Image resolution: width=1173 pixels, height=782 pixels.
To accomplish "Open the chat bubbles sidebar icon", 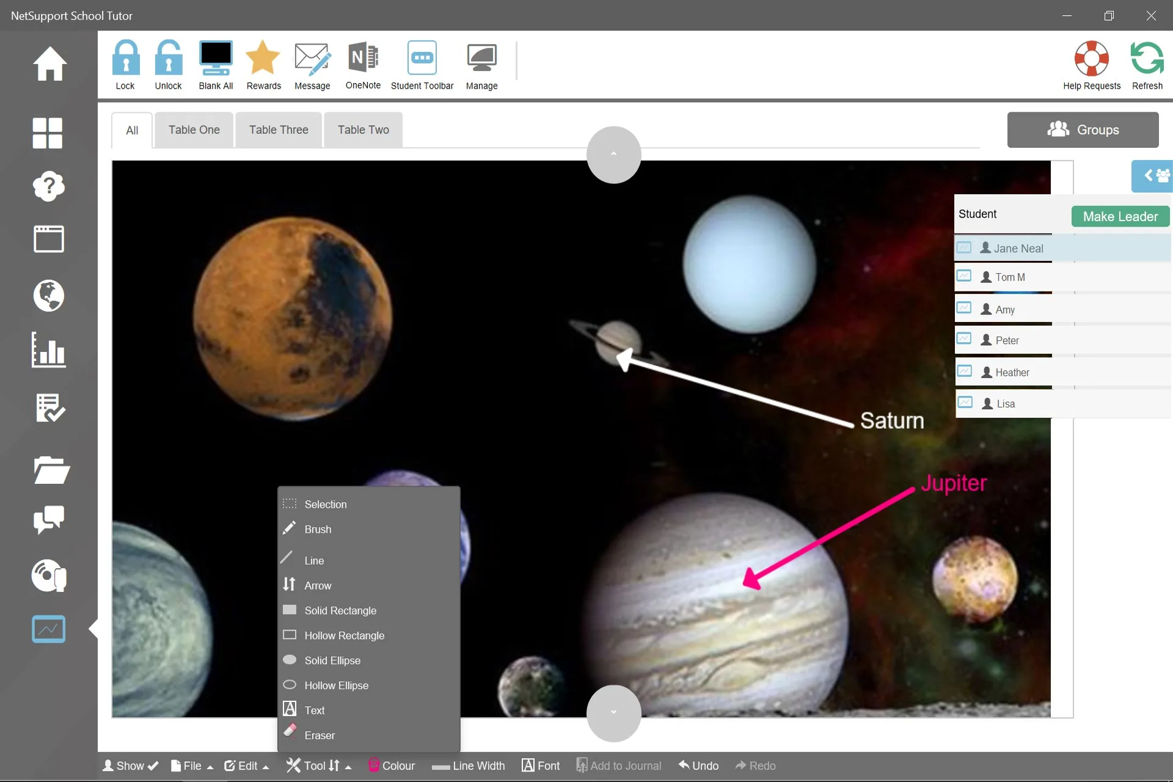I will pos(48,520).
